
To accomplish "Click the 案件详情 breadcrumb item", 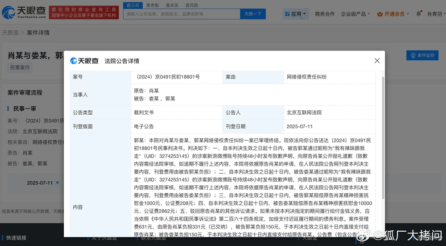I will [38, 33].
